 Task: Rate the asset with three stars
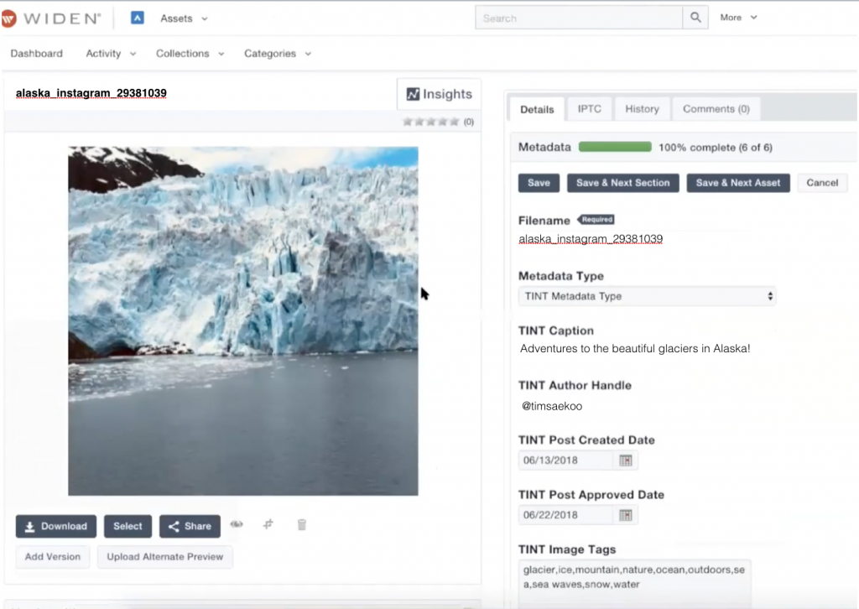(431, 122)
